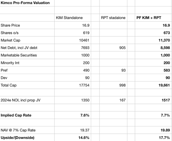The height and width of the screenshot is (141, 172).
Task: Click the pro-forma Upside value 17.7%
Action: point(164,138)
